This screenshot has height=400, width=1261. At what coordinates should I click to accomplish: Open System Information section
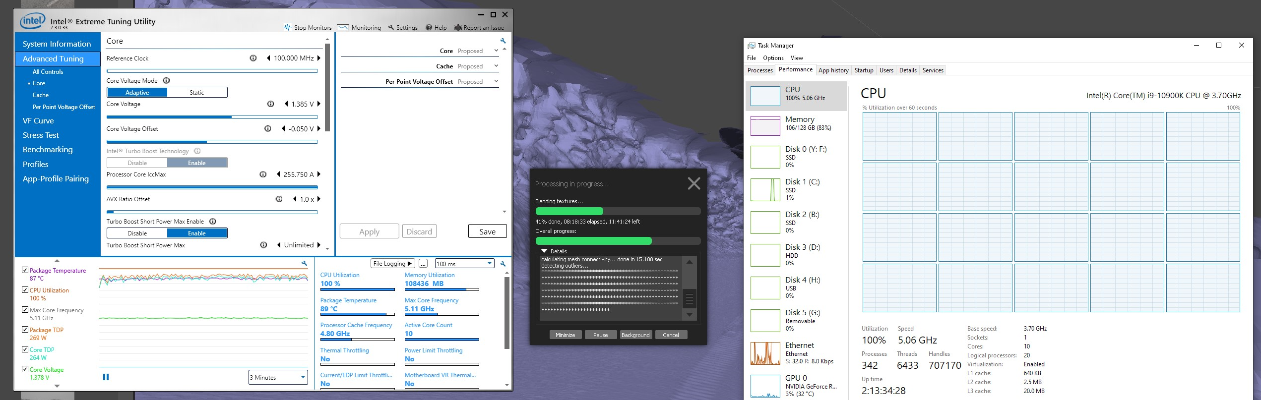point(57,44)
